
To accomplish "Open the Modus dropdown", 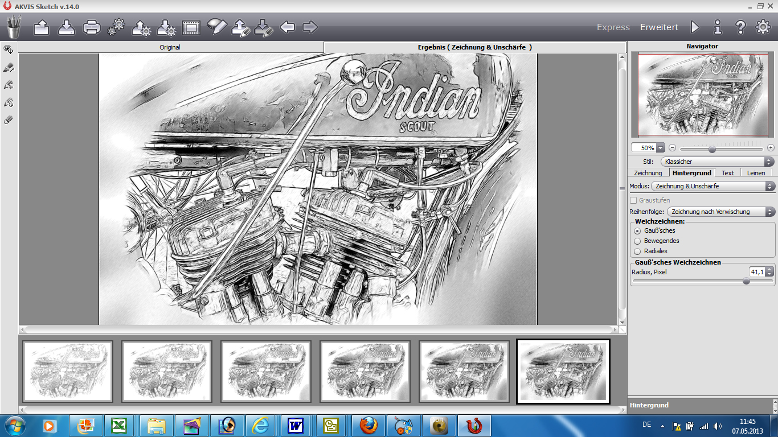I will pos(713,186).
